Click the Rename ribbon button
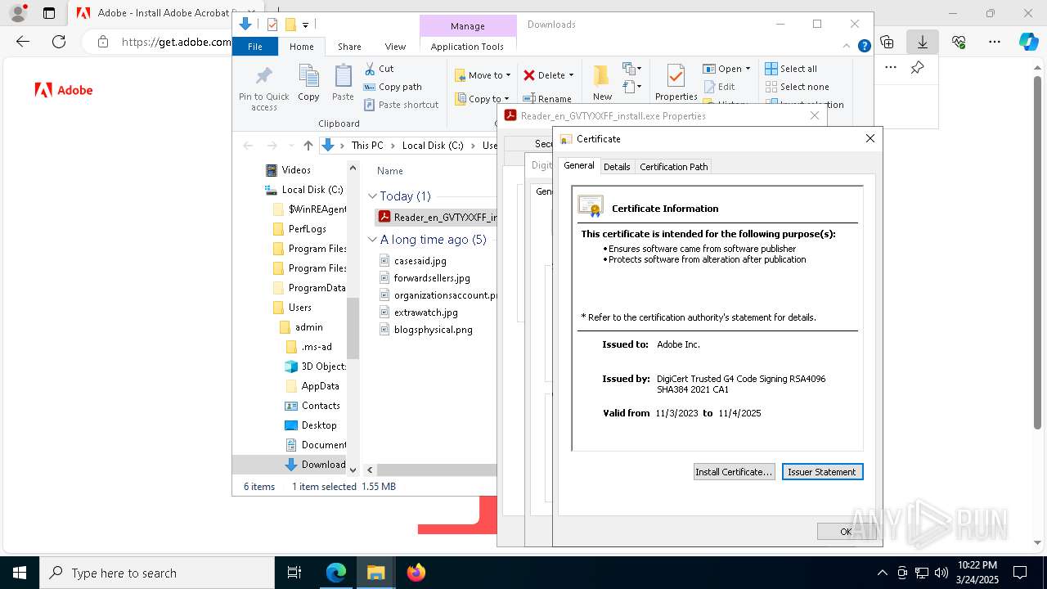This screenshot has height=589, width=1047. tap(547, 99)
